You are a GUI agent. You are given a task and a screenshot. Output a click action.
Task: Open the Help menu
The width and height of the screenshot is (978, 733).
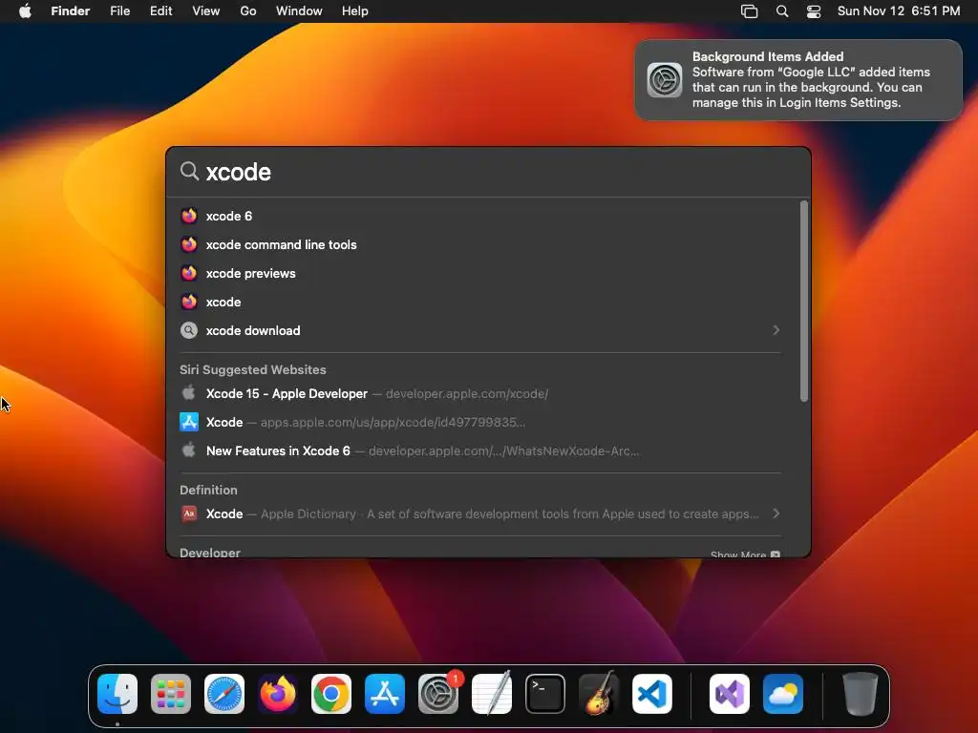(x=355, y=11)
